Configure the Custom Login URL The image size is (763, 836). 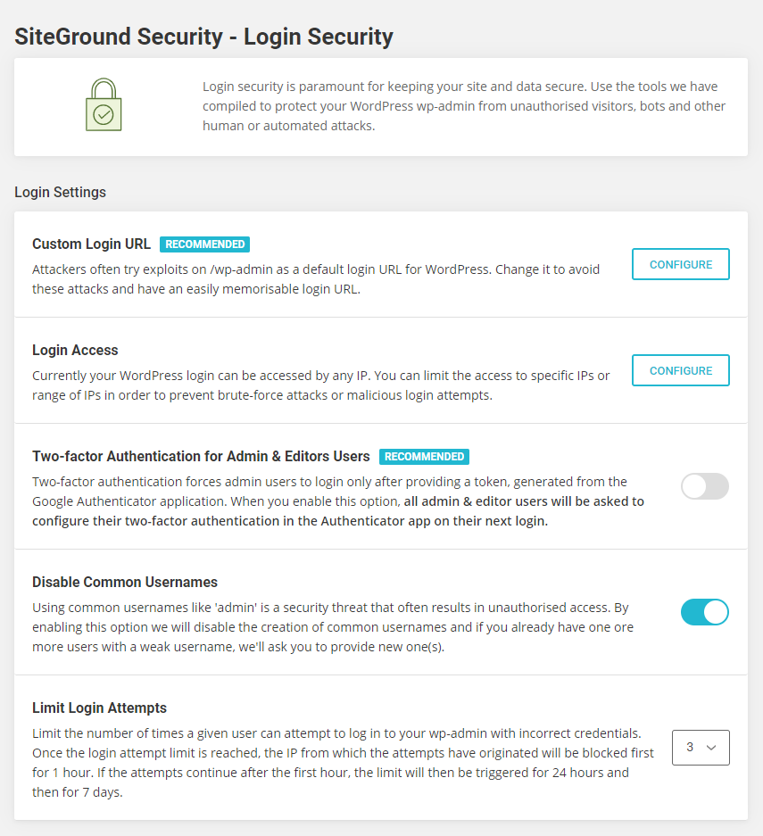tap(680, 264)
